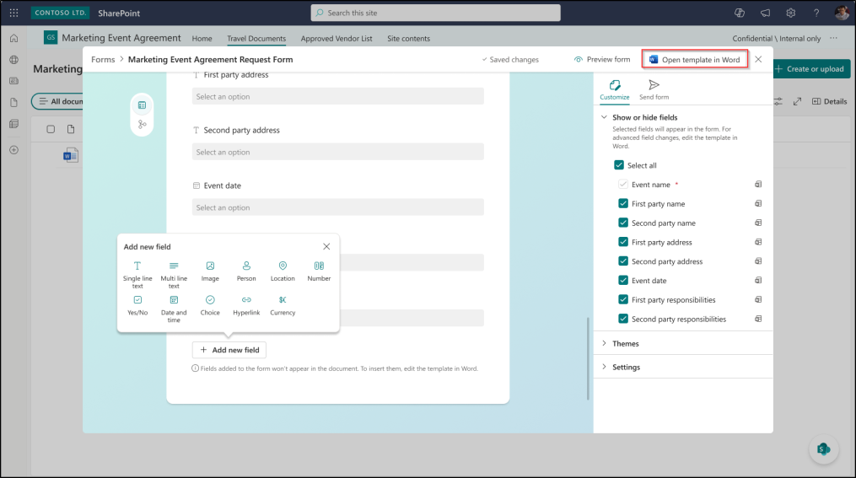
Task: Click the Add new field button
Action: coord(229,350)
